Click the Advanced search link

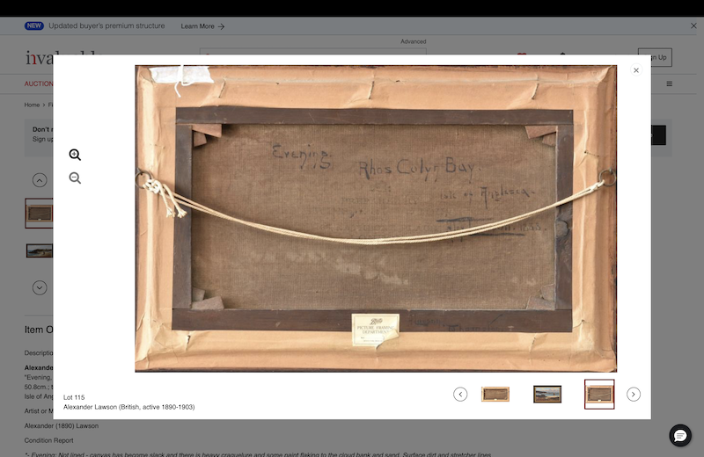click(413, 41)
